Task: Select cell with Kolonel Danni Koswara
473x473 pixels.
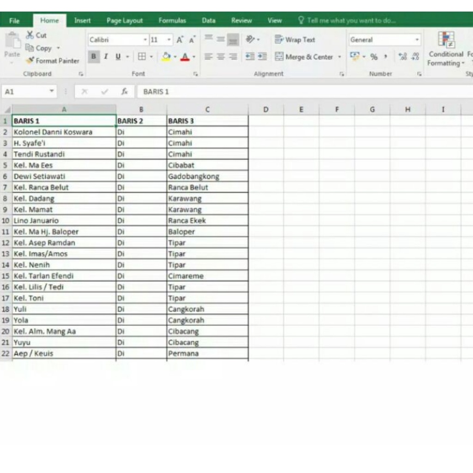Action: pos(64,132)
